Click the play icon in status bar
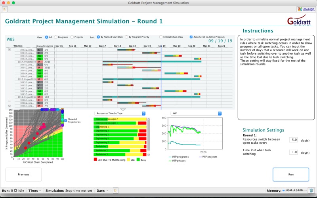The image size is (317, 198). [x=115, y=190]
